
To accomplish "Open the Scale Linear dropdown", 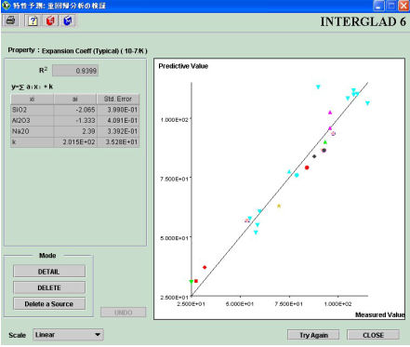I will (x=68, y=335).
